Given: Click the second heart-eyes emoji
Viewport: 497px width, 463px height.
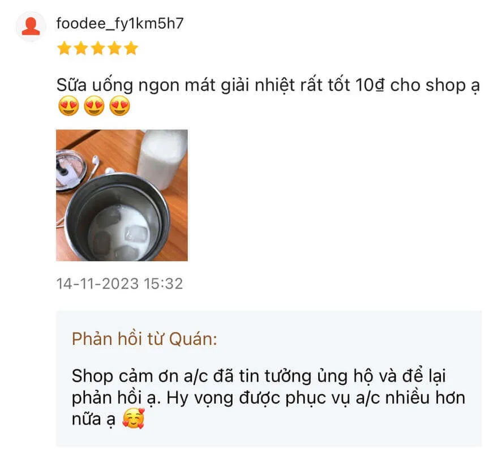Looking at the screenshot, I should [x=94, y=106].
